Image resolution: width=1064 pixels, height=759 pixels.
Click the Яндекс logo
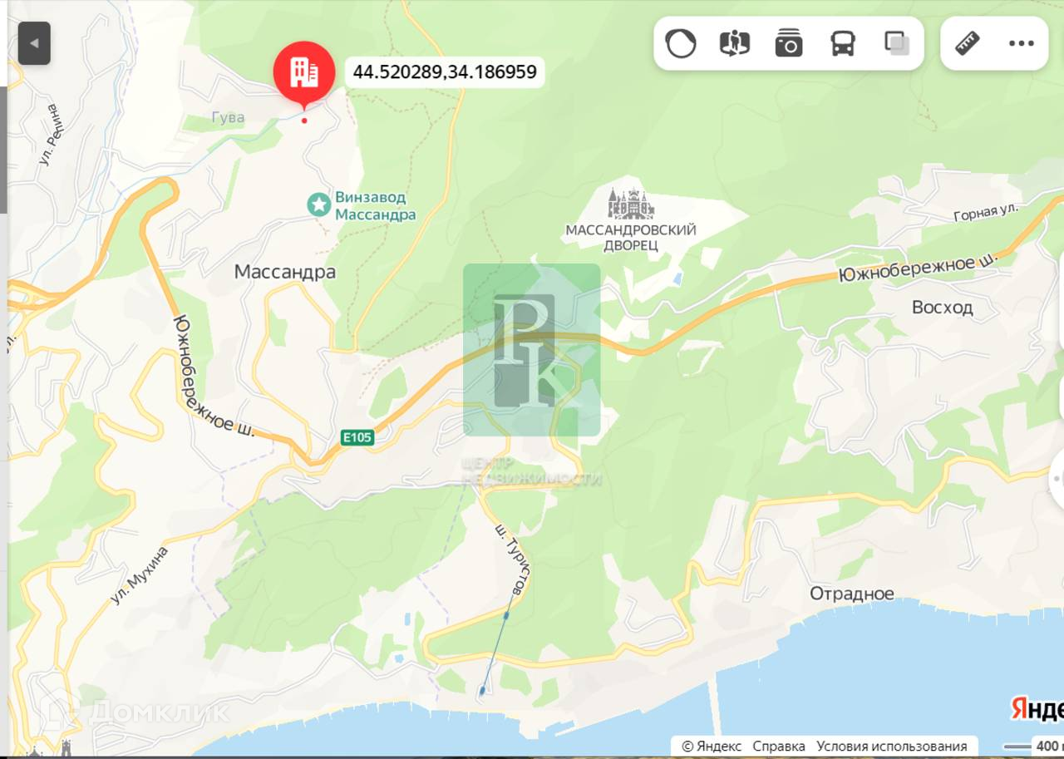click(x=1037, y=709)
